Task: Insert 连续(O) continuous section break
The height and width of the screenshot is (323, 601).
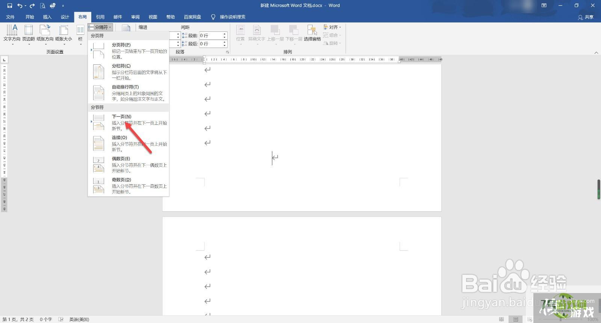Action: click(x=128, y=143)
